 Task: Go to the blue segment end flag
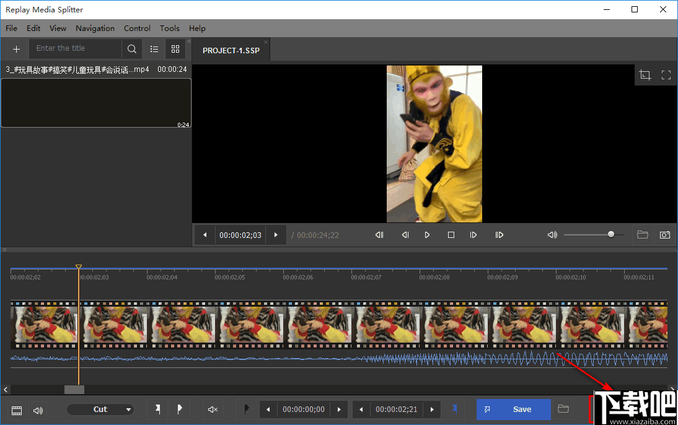[454, 408]
